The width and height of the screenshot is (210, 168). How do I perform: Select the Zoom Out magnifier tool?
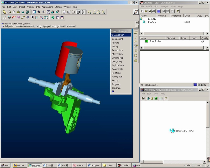[44, 12]
